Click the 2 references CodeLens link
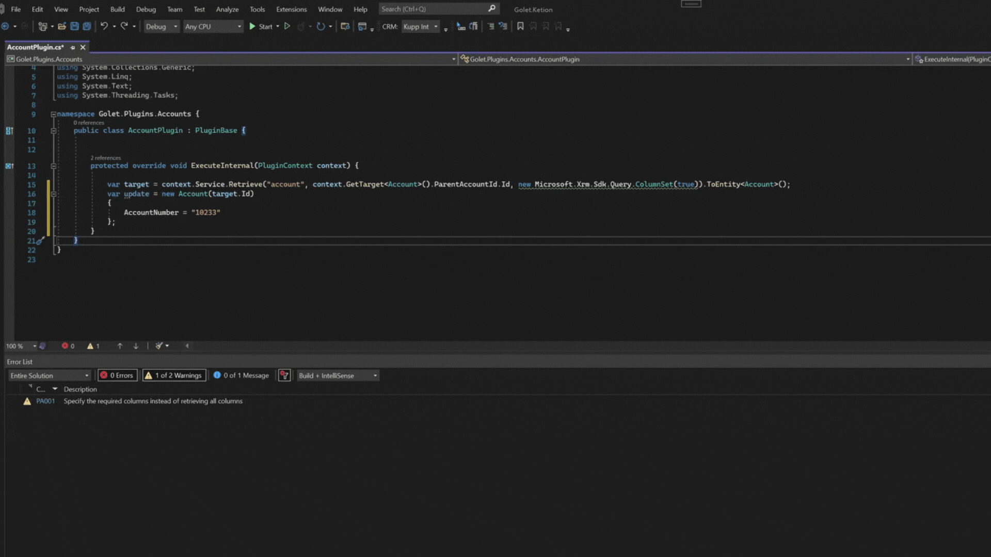The height and width of the screenshot is (557, 991). 105,158
